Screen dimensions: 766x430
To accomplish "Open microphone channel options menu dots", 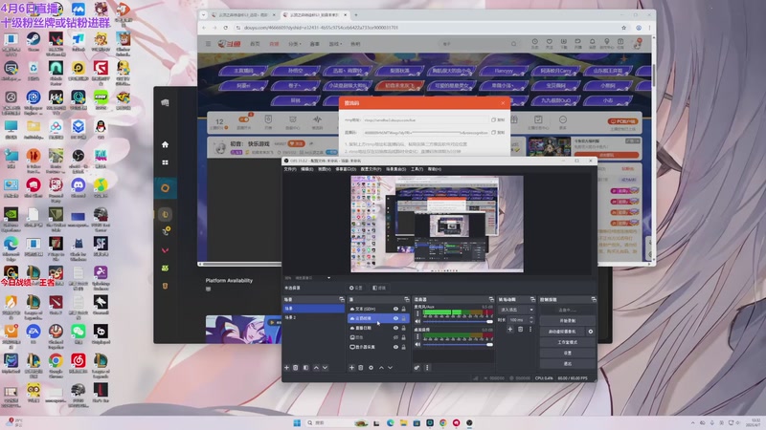I will click(x=417, y=313).
